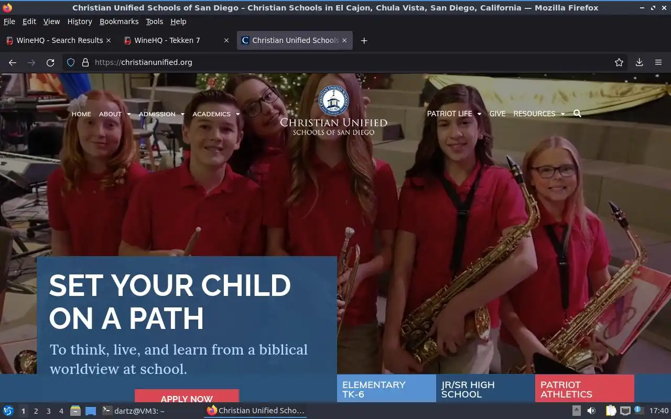Image resolution: width=671 pixels, height=419 pixels.
Task: Open a new browser tab
Action: click(364, 40)
